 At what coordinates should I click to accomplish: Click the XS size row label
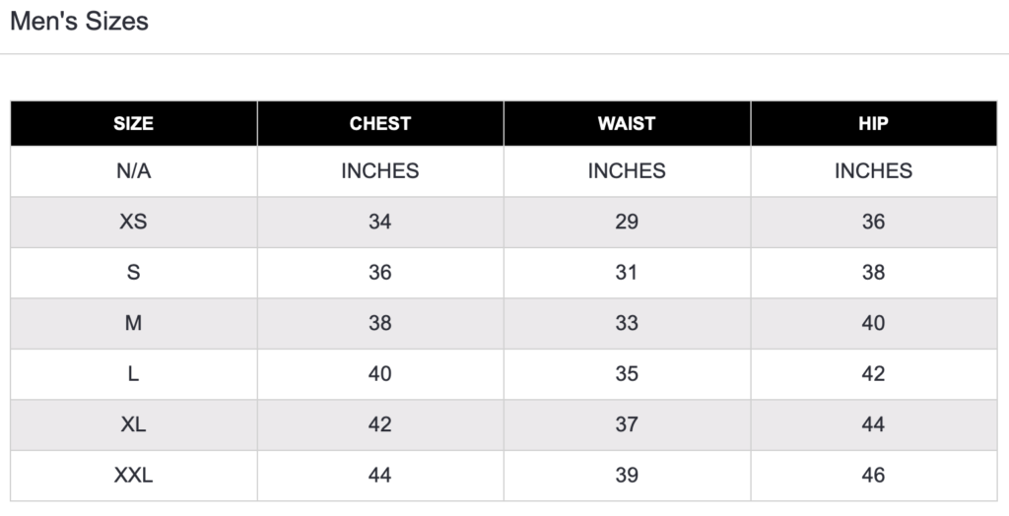click(x=133, y=222)
